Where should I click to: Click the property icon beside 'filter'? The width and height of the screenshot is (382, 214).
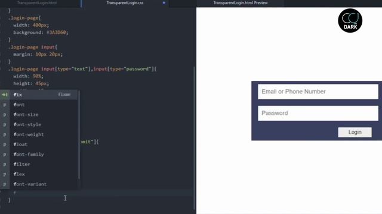coord(5,165)
